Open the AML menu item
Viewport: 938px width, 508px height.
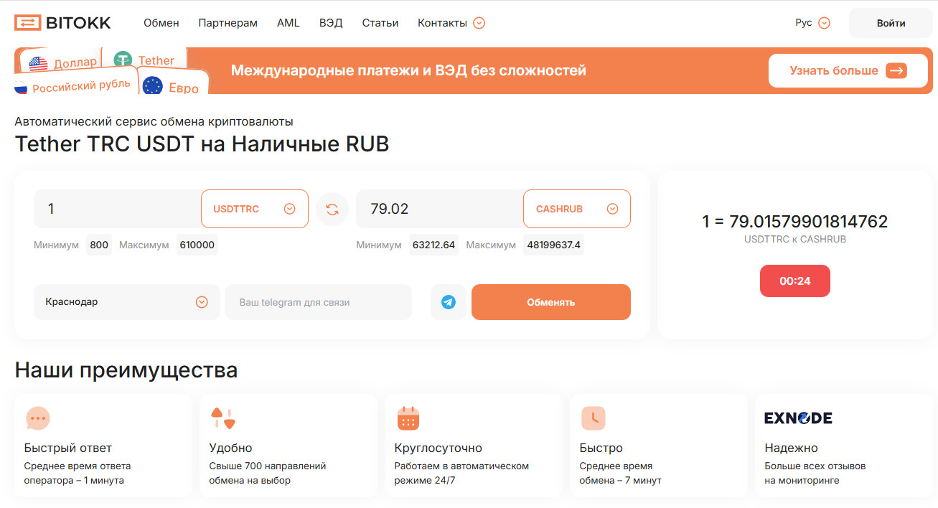pyautogui.click(x=289, y=23)
